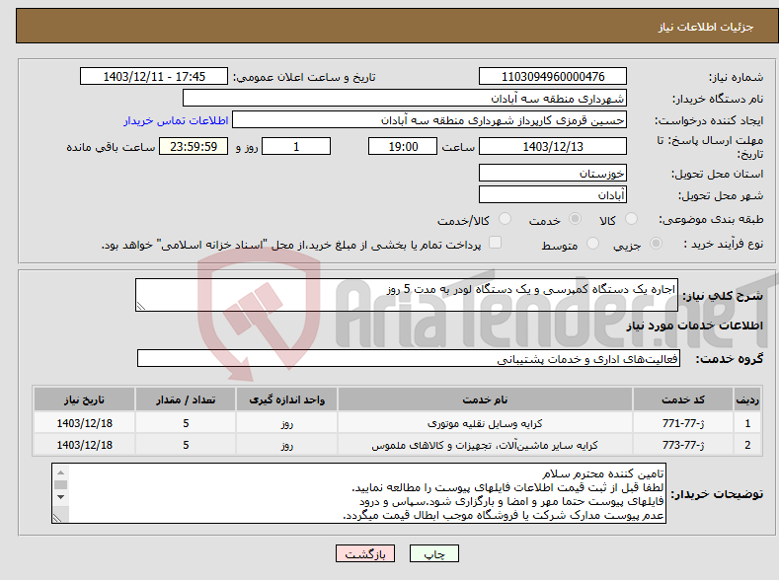The image size is (779, 580).
Task: Click the date cell in row 1
Action: point(85,423)
